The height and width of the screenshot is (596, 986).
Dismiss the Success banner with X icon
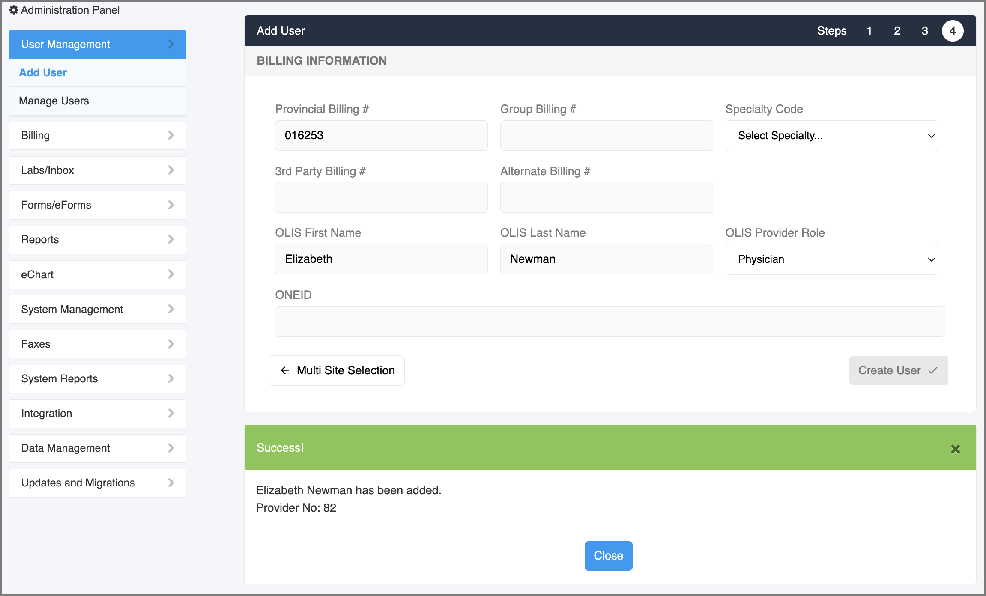click(x=955, y=449)
